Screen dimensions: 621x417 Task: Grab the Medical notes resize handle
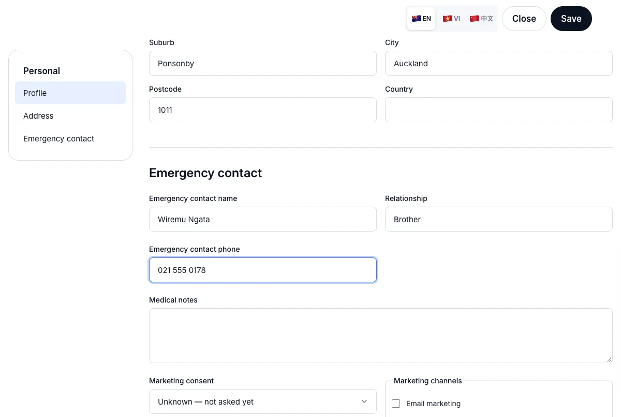click(609, 360)
